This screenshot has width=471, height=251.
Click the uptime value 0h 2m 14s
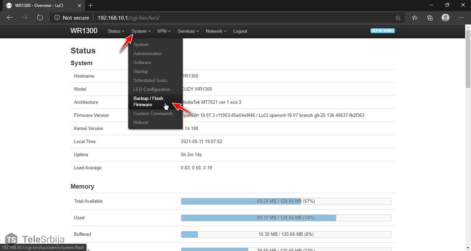pos(191,154)
